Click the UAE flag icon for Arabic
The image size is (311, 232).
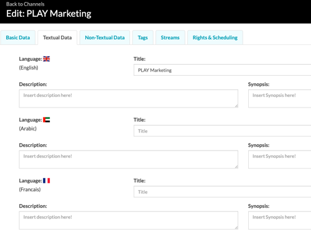47,120
